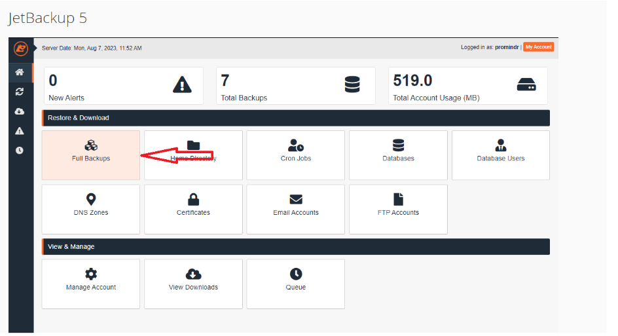Open the Alerts triangle icon in the sidebar
Image resolution: width=618 pixels, height=336 pixels.
click(x=20, y=131)
